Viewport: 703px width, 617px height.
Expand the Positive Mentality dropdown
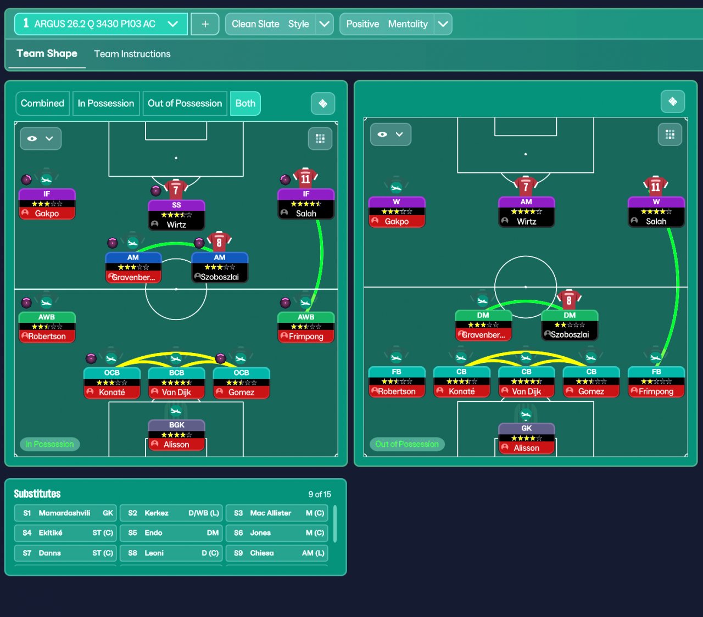coord(443,24)
